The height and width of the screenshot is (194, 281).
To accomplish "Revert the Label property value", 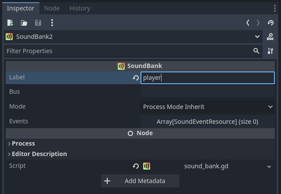I will (136, 78).
